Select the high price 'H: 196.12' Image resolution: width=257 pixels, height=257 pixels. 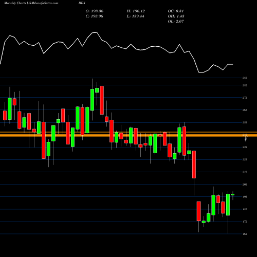136,11
